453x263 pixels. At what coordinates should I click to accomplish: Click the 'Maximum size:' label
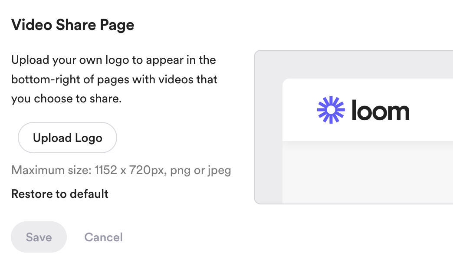coord(52,170)
